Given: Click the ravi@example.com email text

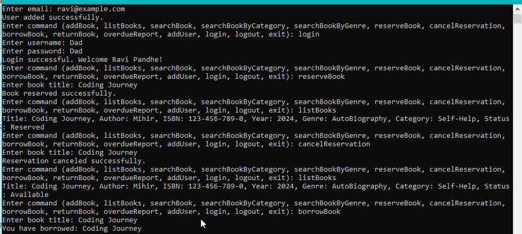Looking at the screenshot, I should click(x=91, y=9).
